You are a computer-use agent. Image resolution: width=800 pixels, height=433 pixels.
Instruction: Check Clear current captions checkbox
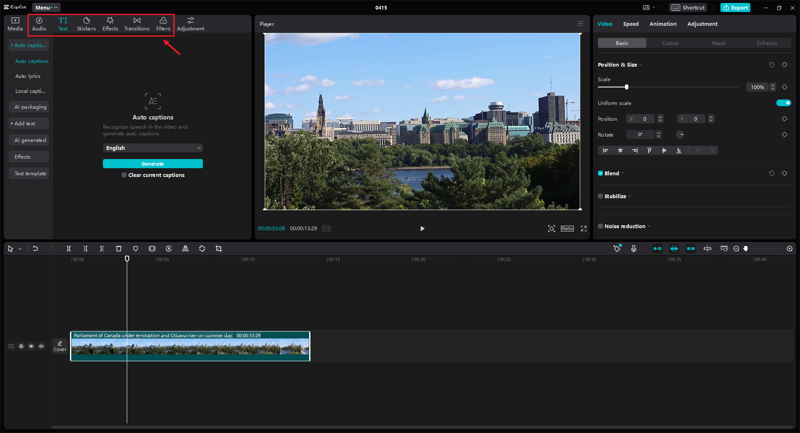tap(124, 175)
